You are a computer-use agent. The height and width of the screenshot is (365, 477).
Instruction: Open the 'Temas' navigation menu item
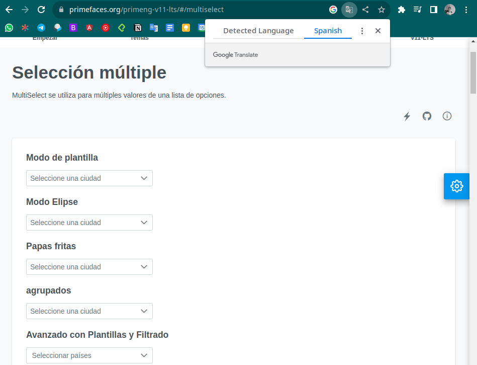click(x=139, y=37)
